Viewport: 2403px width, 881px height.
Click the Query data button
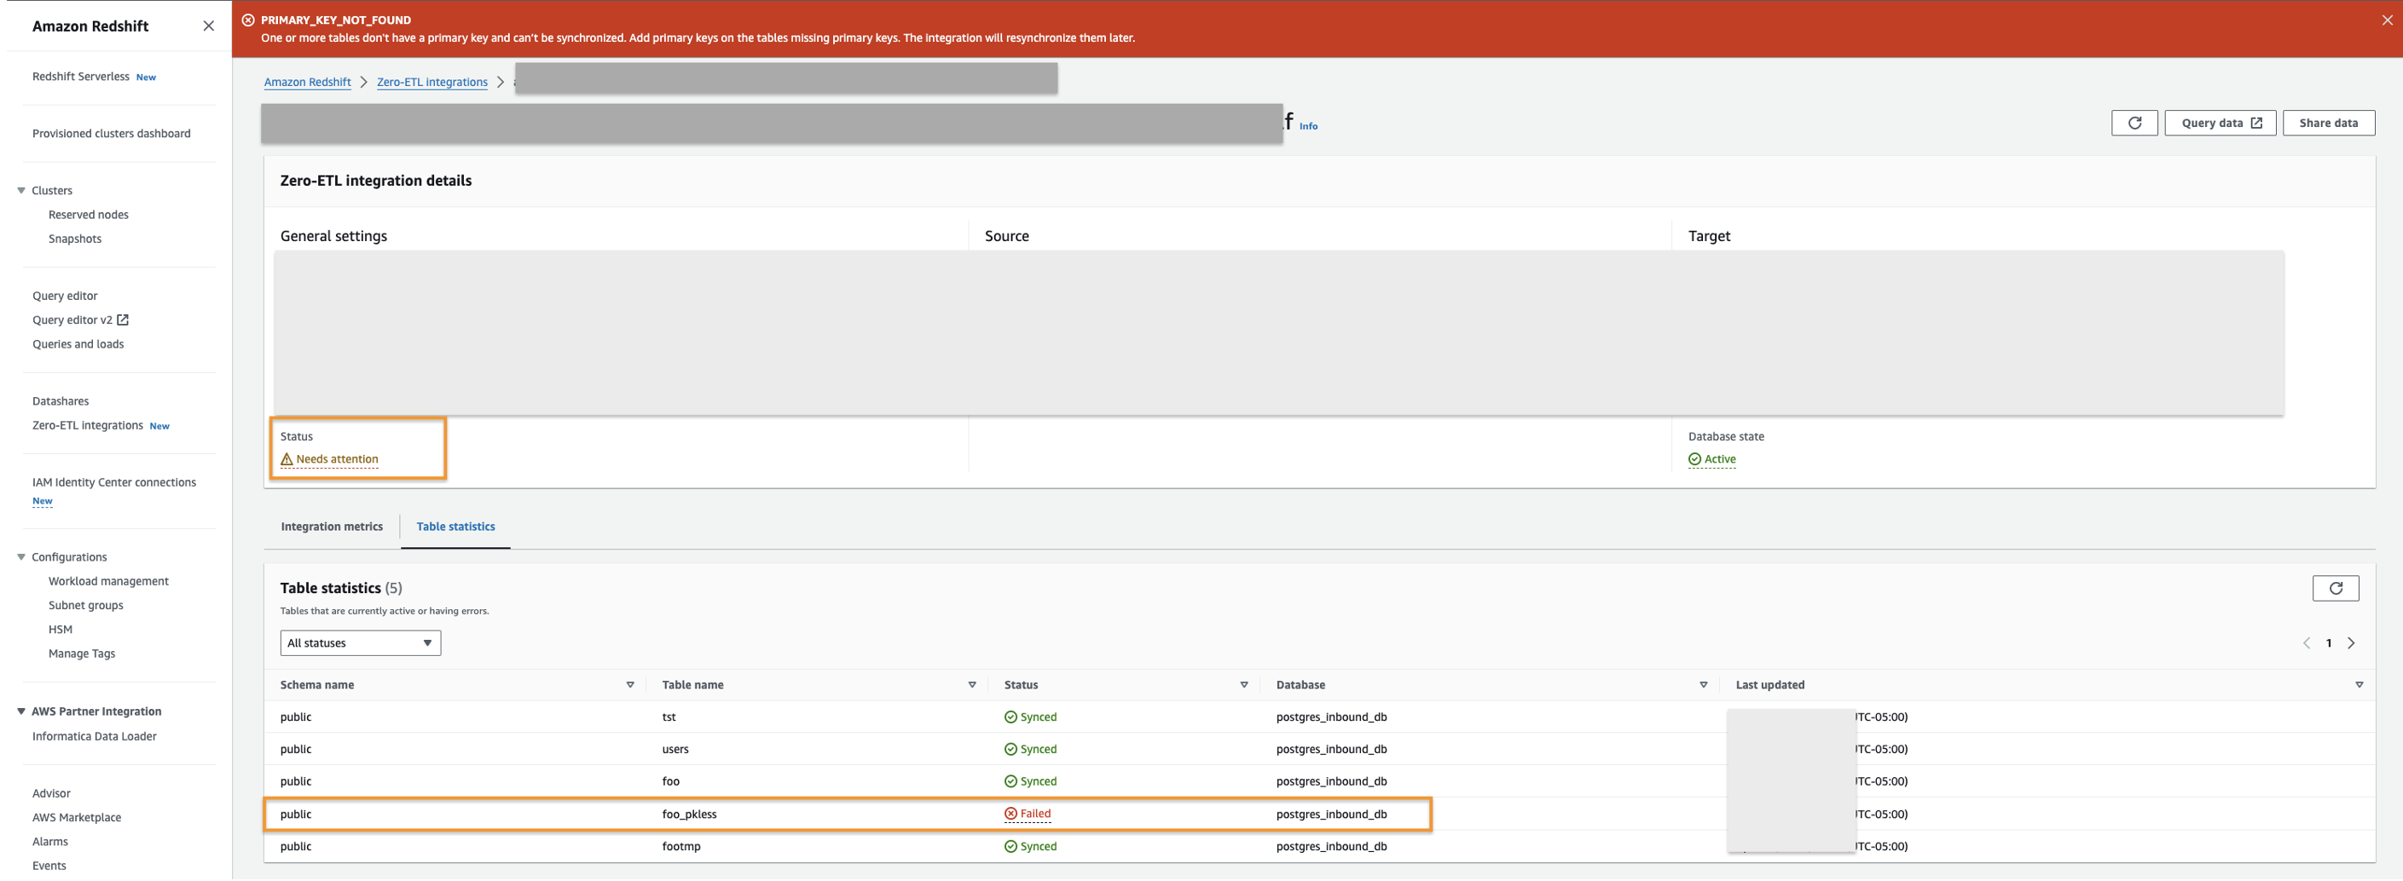pos(2221,123)
